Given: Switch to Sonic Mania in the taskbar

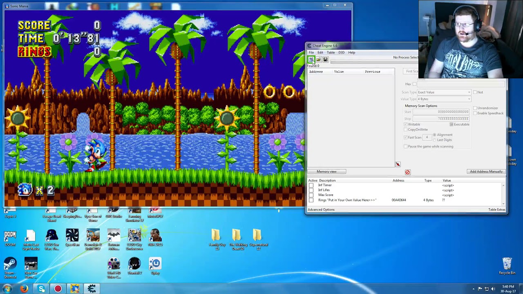Looking at the screenshot, I should [x=75, y=289].
